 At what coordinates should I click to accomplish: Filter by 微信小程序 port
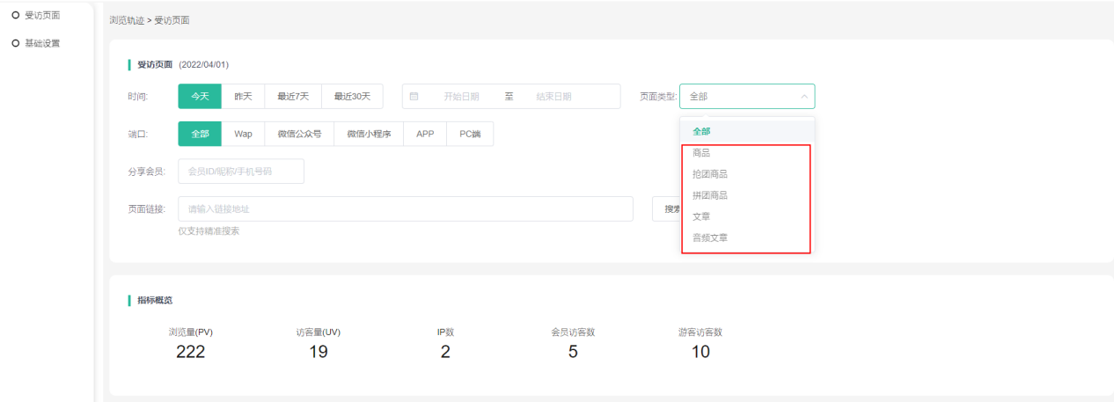pyautogui.click(x=369, y=134)
